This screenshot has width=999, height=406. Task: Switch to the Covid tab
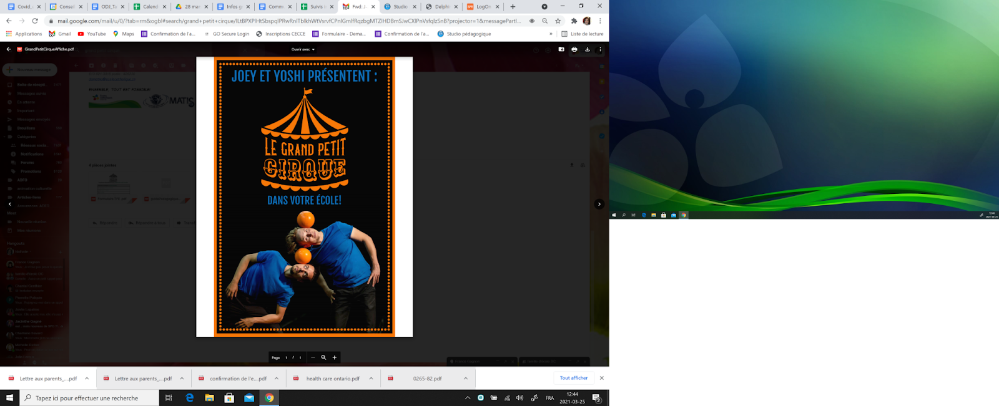[x=24, y=7]
